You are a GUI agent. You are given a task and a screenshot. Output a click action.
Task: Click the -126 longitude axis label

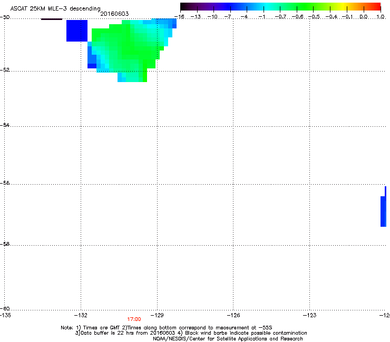[233, 315]
